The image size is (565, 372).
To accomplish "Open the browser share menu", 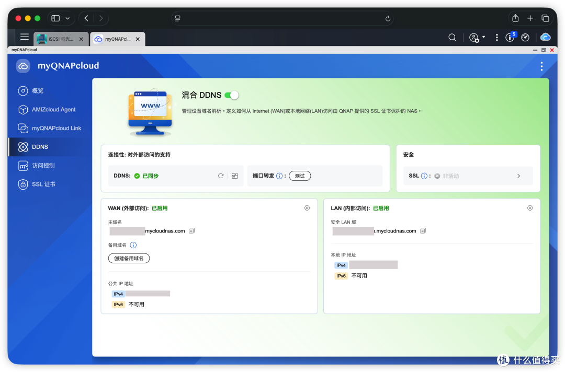I will [x=515, y=18].
